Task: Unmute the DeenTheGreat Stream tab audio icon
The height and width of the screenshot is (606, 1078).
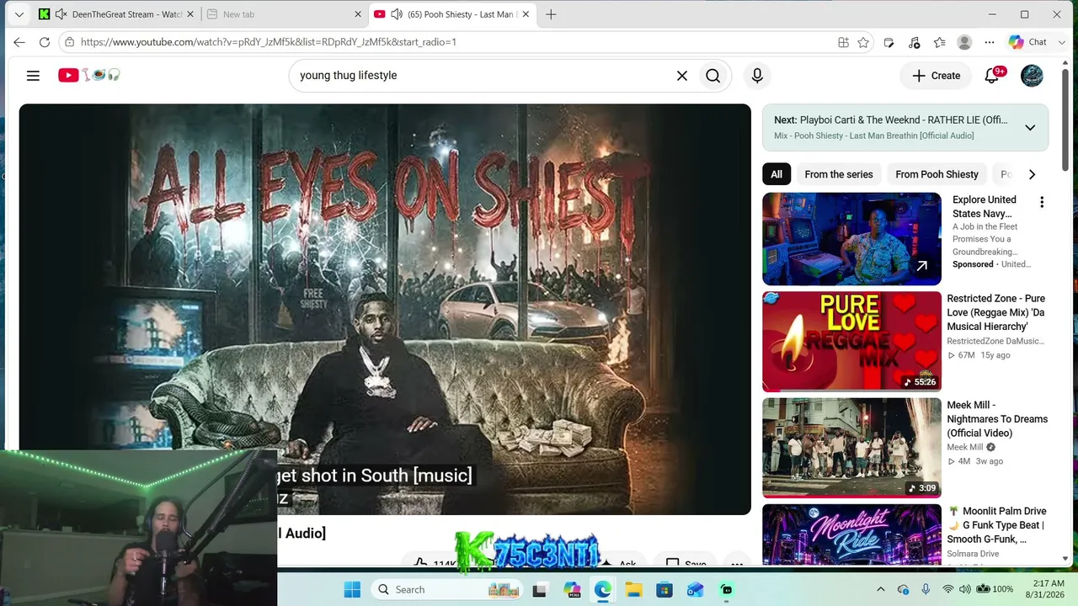Action: coord(61,14)
